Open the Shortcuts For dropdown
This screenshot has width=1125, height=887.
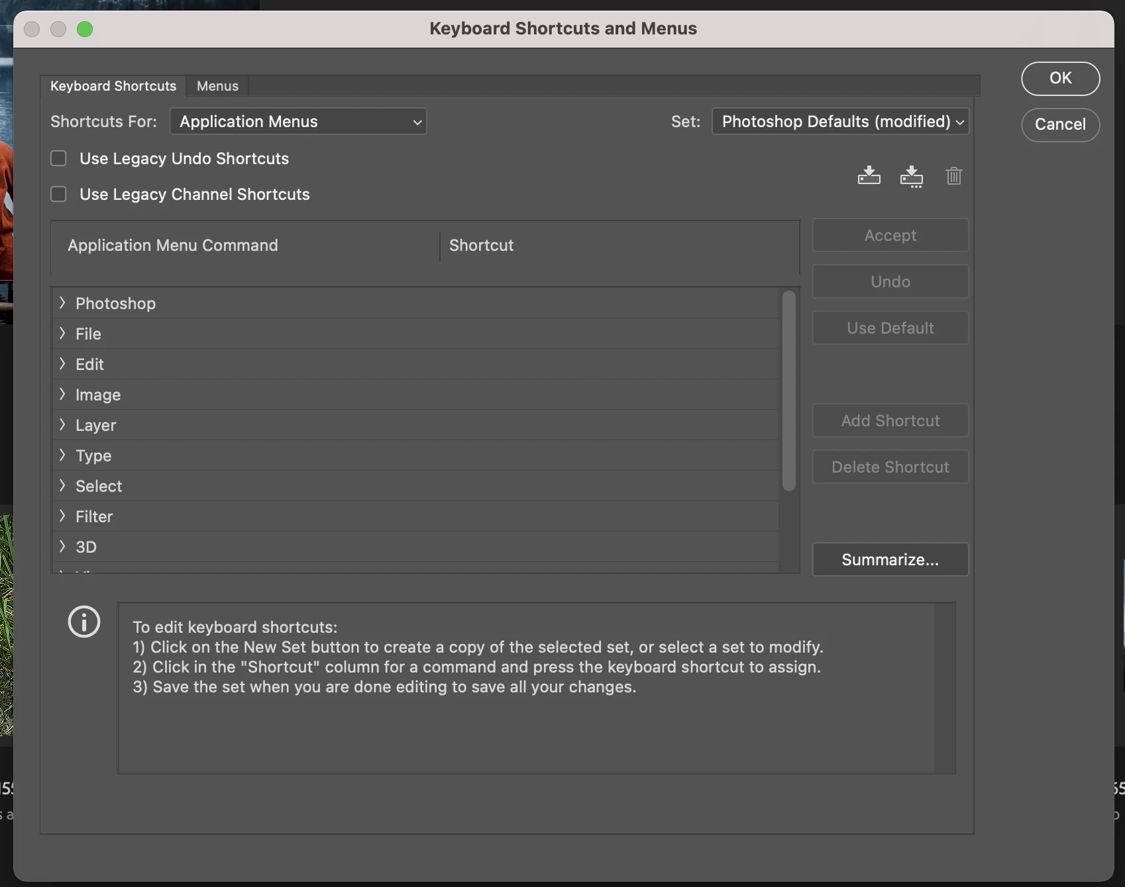click(298, 121)
